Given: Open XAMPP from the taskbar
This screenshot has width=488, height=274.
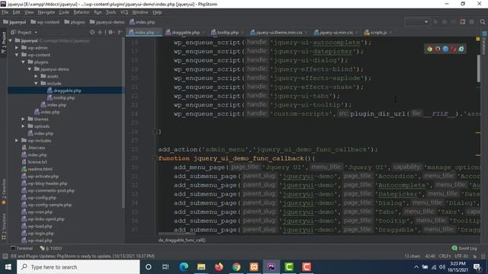Looking at the screenshot, I should pos(254,267).
